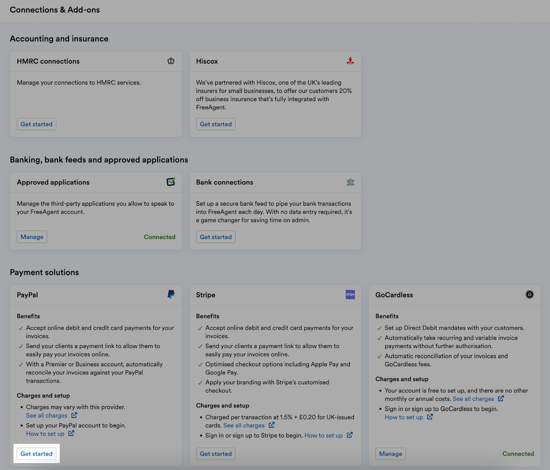Click the Stripe card title

[206, 295]
